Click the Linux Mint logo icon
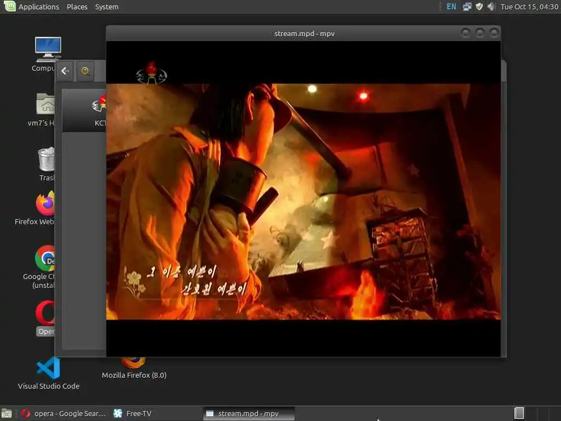Viewport: 561px width, 421px height. [x=10, y=6]
